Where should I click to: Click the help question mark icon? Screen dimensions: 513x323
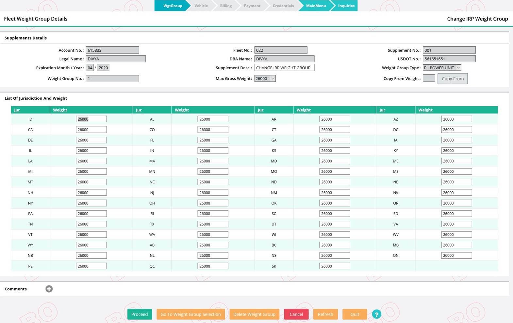coord(376,314)
